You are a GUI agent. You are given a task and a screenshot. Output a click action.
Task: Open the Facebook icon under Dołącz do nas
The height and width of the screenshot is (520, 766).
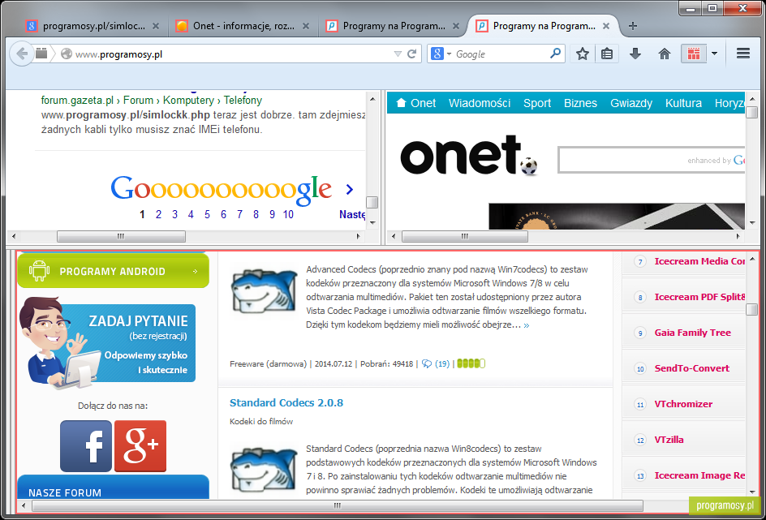tap(86, 446)
